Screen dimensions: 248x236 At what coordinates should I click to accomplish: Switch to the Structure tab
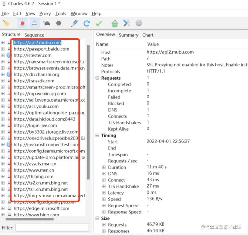click(x=11, y=34)
